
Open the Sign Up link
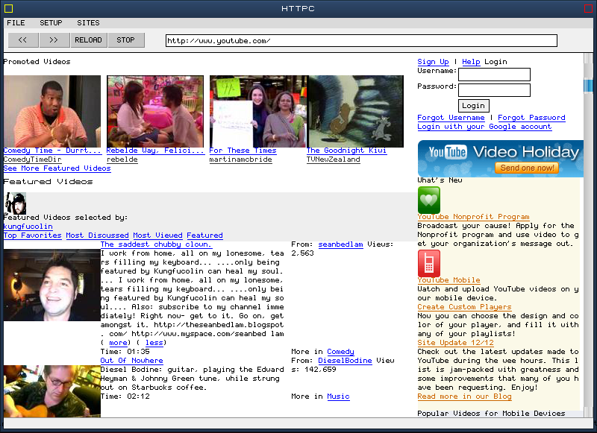pos(433,62)
